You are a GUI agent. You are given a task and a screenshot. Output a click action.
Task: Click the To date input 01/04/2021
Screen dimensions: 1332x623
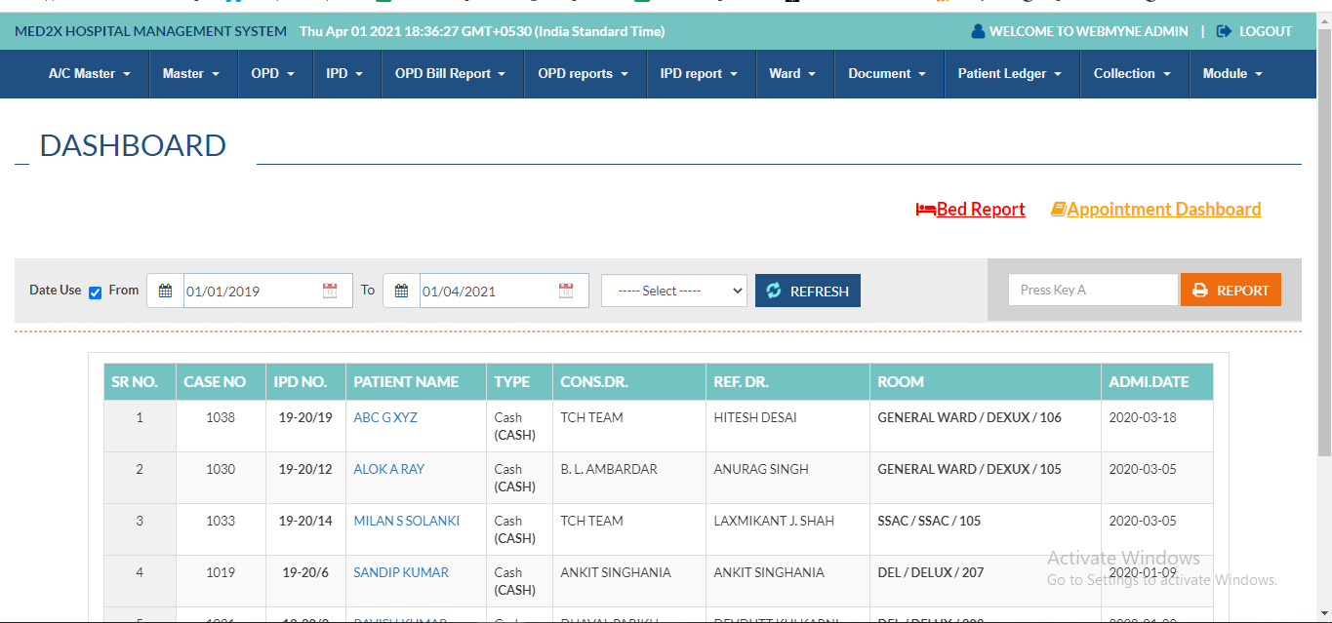[x=505, y=291]
